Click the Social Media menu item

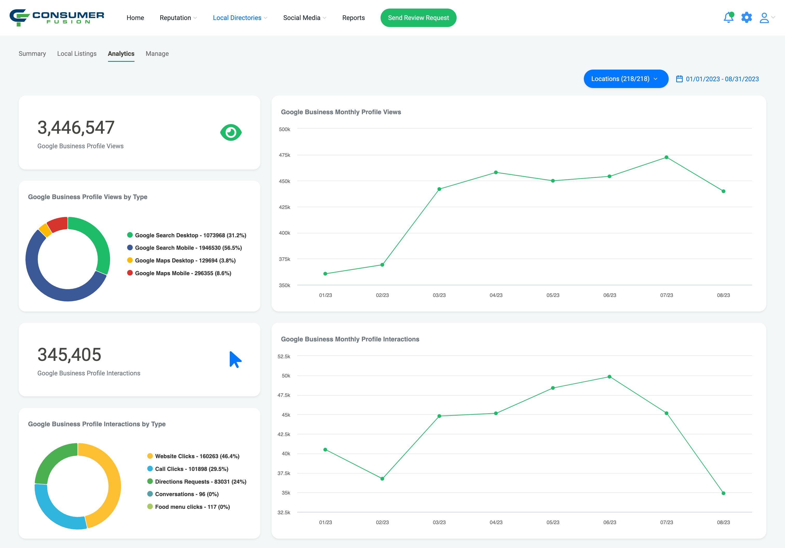coord(302,18)
